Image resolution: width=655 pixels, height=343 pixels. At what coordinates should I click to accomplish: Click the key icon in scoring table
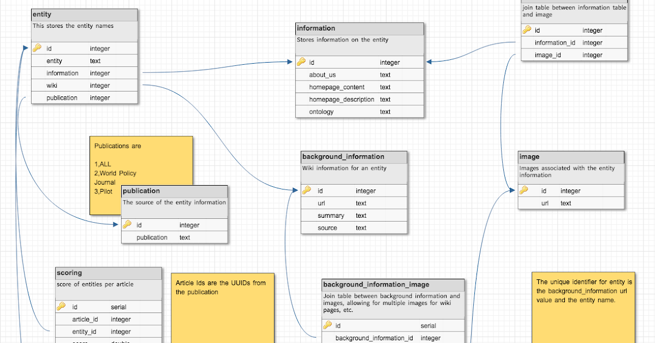tap(61, 306)
